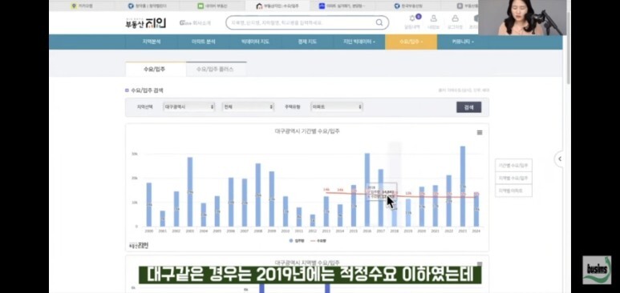Click the 대구광역시 기간별 수요/입주 chart title
620x293 pixels.
point(307,131)
